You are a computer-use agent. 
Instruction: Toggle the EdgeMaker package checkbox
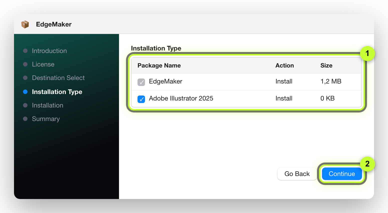coord(141,82)
